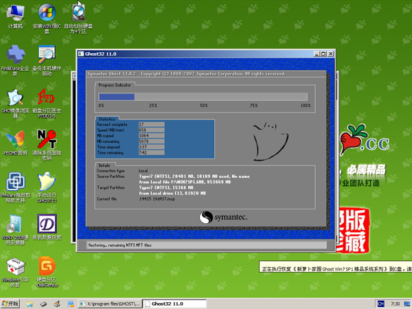This screenshot has width=412, height=309.
Task: Open the 计算机 desktop icon
Action: 15,16
